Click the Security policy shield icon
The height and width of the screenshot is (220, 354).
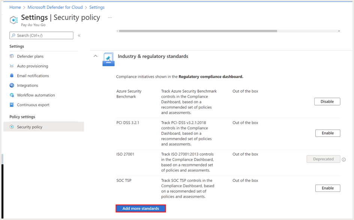12,127
